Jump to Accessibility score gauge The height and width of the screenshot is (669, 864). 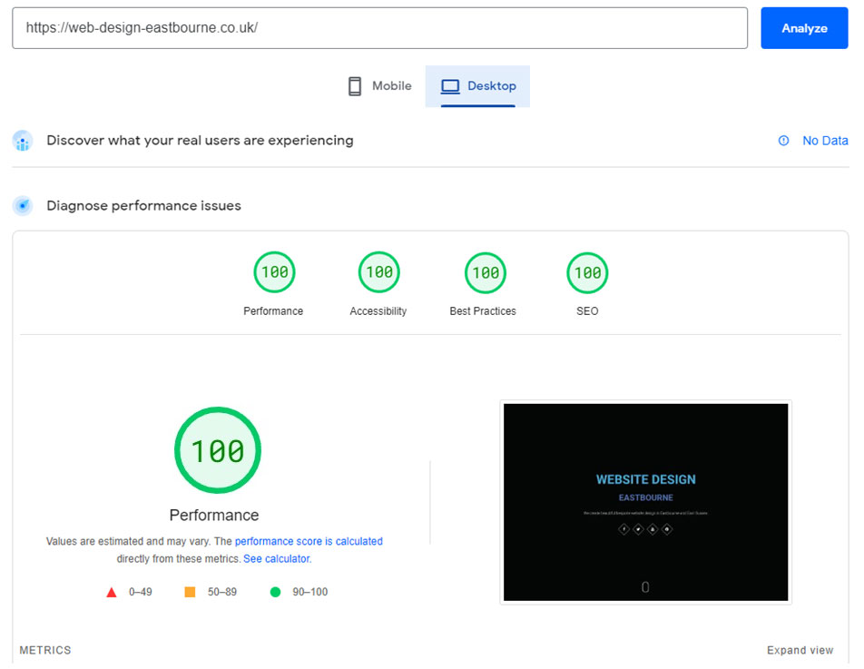[378, 272]
